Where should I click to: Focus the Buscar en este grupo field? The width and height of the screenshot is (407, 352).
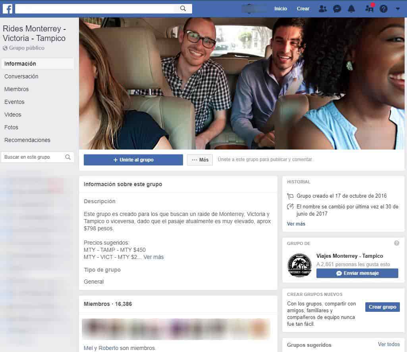(x=33, y=157)
